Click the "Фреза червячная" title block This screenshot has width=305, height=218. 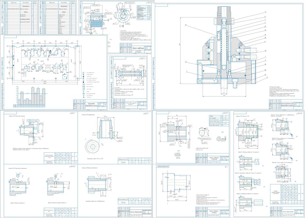tap(136, 48)
